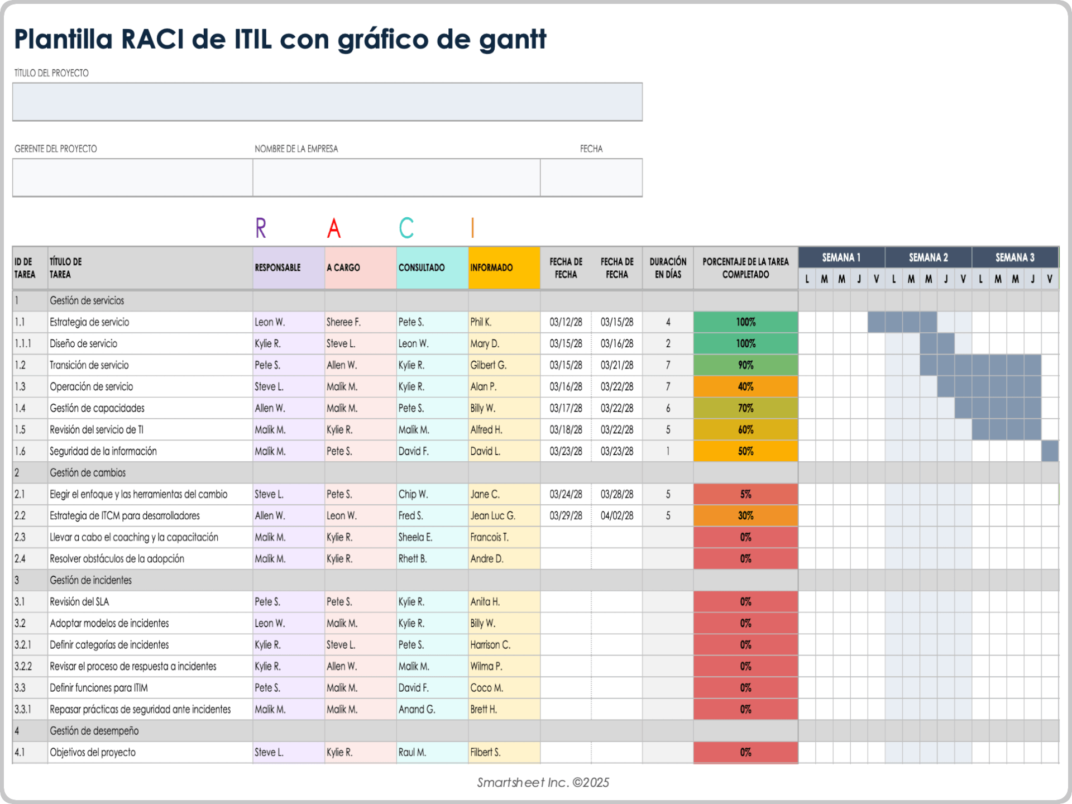Select the 03/12/28 start date cell
1072x804 pixels.
pos(566,322)
